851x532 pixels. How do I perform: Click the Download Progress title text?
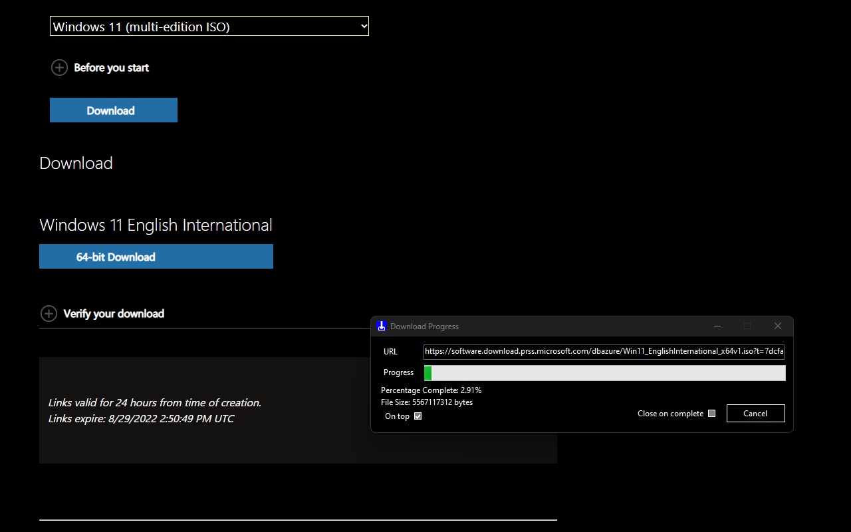tap(424, 327)
